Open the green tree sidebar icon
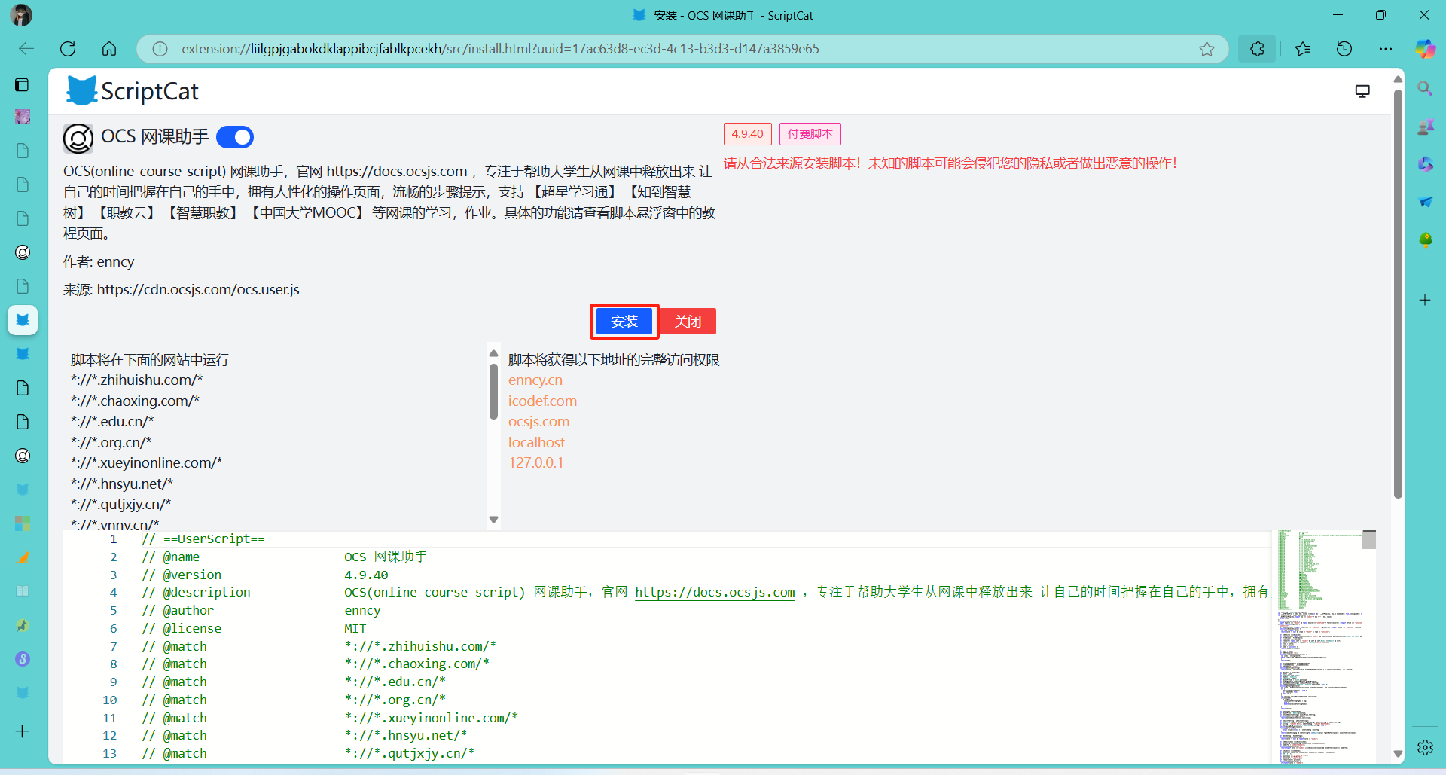The image size is (1446, 775). coord(1425,240)
